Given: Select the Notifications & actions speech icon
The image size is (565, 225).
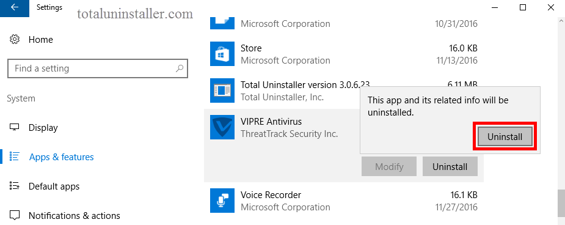Looking at the screenshot, I should (15, 216).
